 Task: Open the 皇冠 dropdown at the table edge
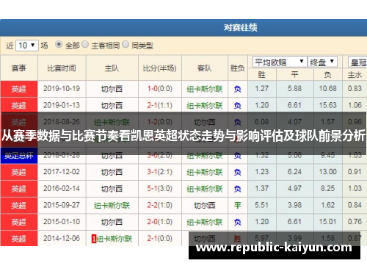click(x=357, y=62)
